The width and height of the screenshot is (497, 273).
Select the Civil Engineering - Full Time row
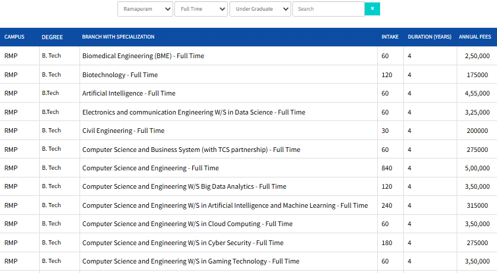click(123, 131)
